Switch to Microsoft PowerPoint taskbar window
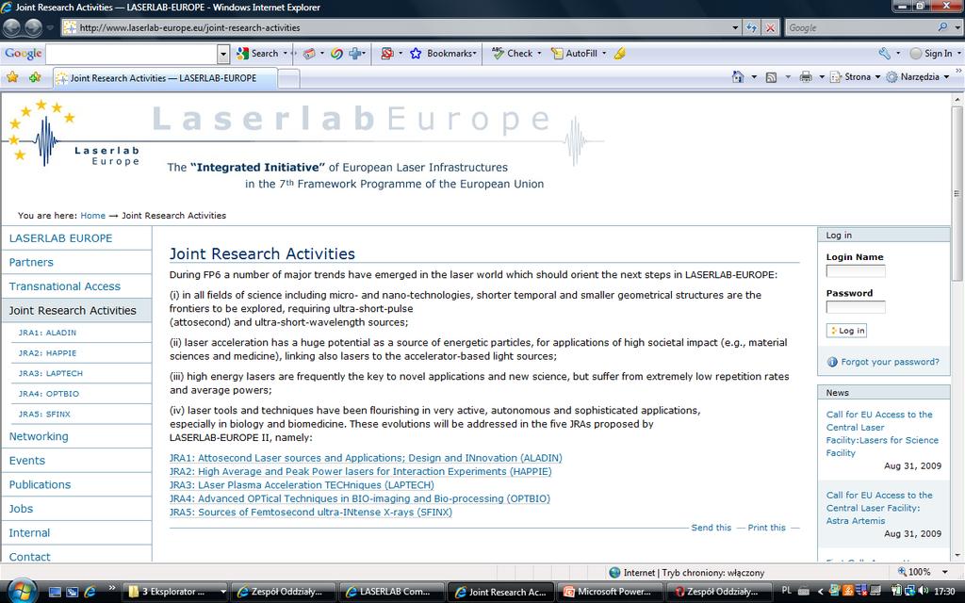 (612, 592)
